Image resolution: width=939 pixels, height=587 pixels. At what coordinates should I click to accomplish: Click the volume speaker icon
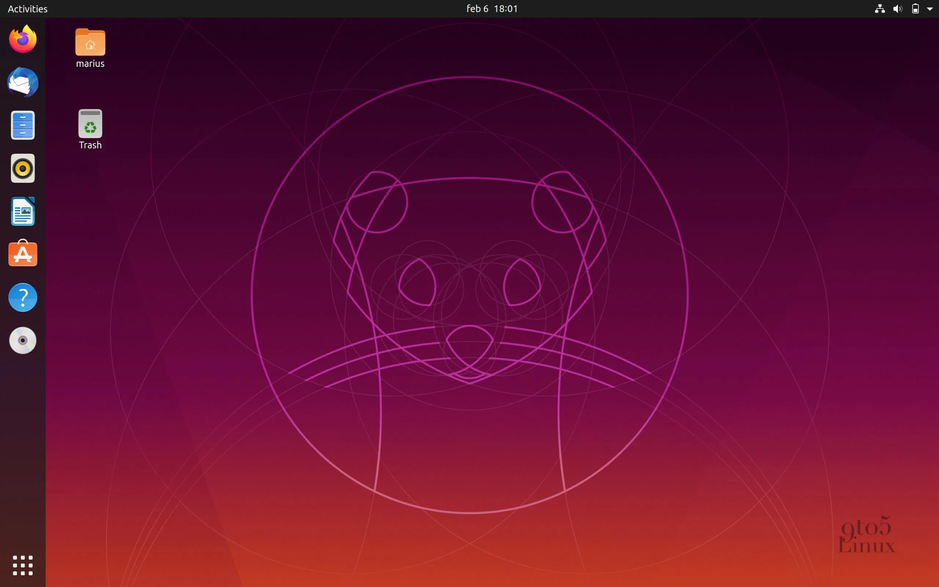(898, 8)
